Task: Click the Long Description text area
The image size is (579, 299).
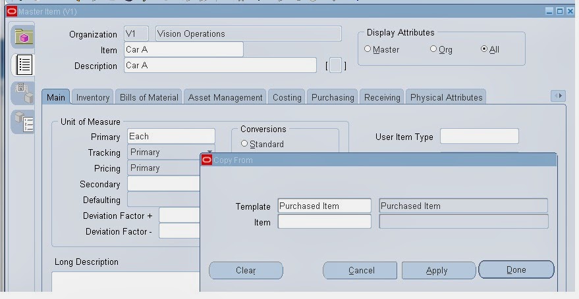Action: click(x=126, y=282)
